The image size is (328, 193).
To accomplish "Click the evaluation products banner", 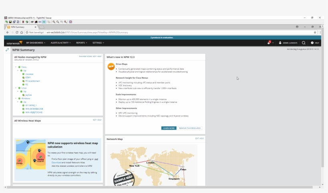I will (x=162, y=37).
